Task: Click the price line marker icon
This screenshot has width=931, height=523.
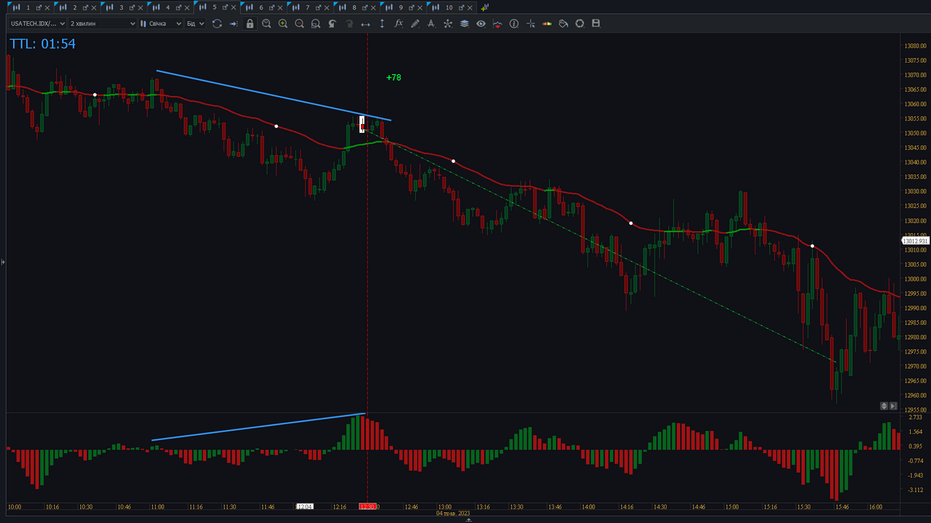Action: pyautogui.click(x=497, y=24)
